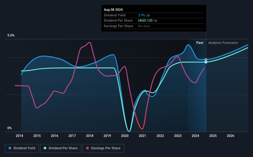Click the teal Dividend Per Share legend dot
This screenshot has height=157, width=253.
(45, 148)
